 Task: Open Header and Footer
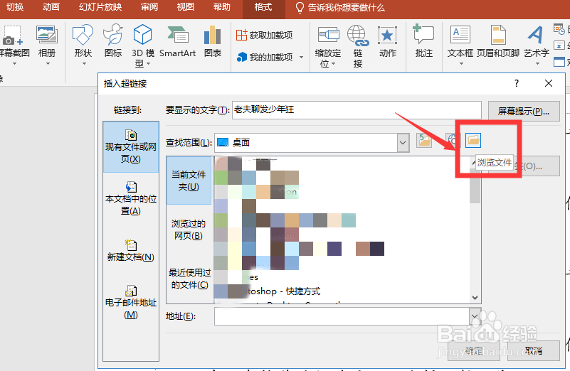tap(497, 42)
